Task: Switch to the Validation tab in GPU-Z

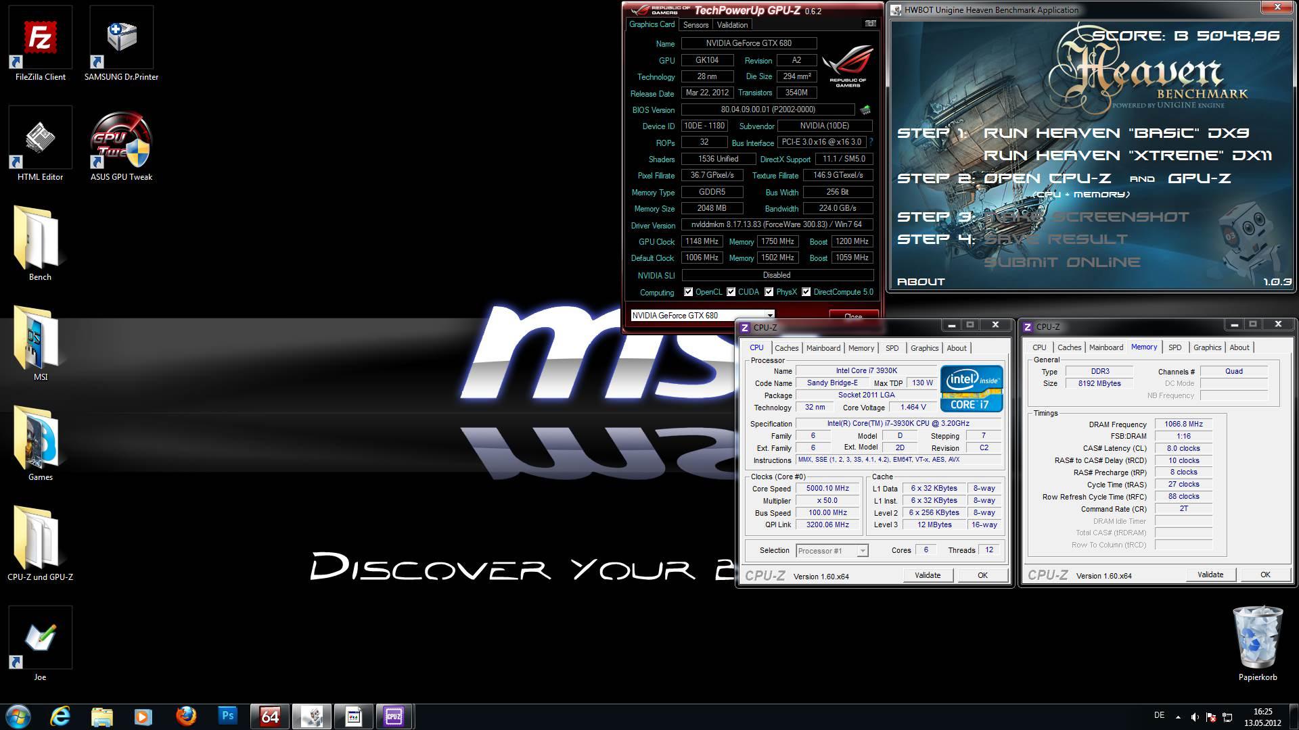Action: pyautogui.click(x=732, y=24)
